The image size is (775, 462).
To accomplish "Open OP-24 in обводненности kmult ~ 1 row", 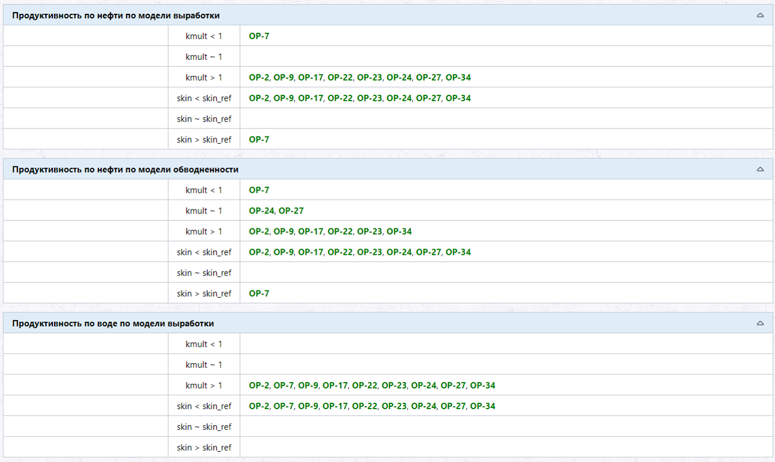I will click(x=261, y=211).
